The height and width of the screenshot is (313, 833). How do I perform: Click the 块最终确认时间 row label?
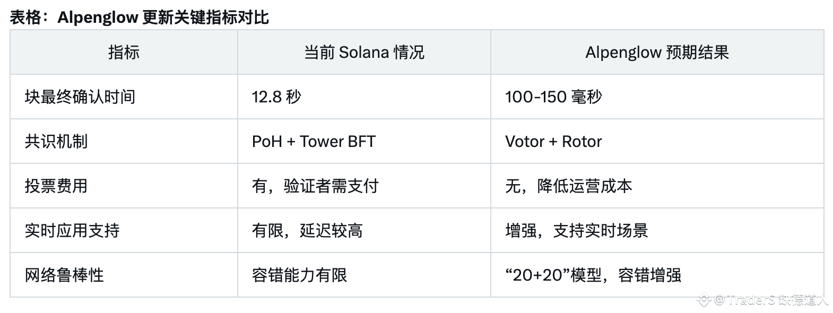click(80, 97)
